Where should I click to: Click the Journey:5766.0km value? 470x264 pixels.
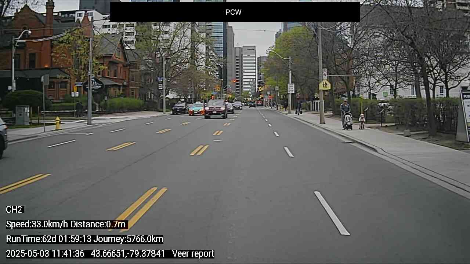tap(129, 239)
